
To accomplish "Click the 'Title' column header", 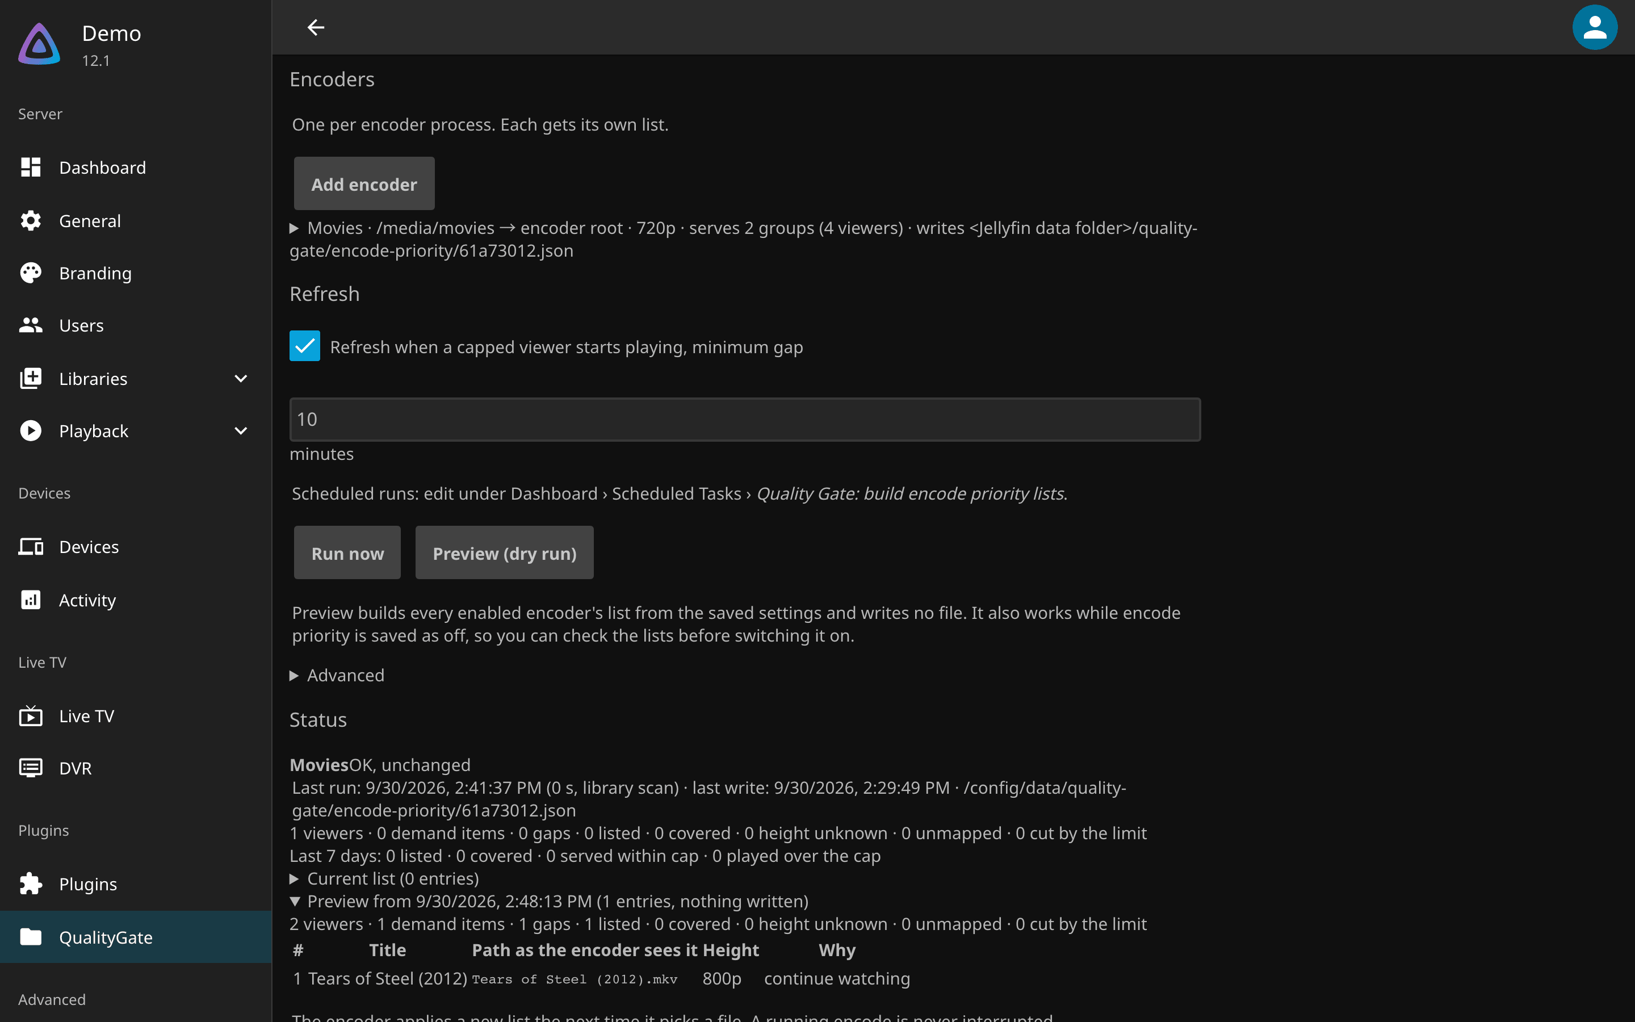I will click(387, 950).
